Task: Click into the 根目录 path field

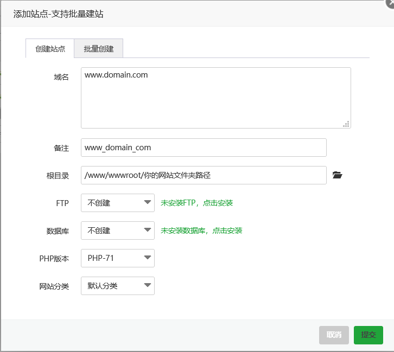Action: tap(204, 175)
